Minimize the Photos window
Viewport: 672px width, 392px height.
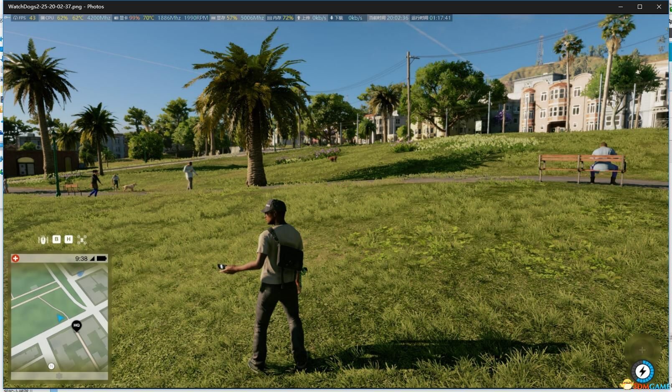click(x=620, y=7)
